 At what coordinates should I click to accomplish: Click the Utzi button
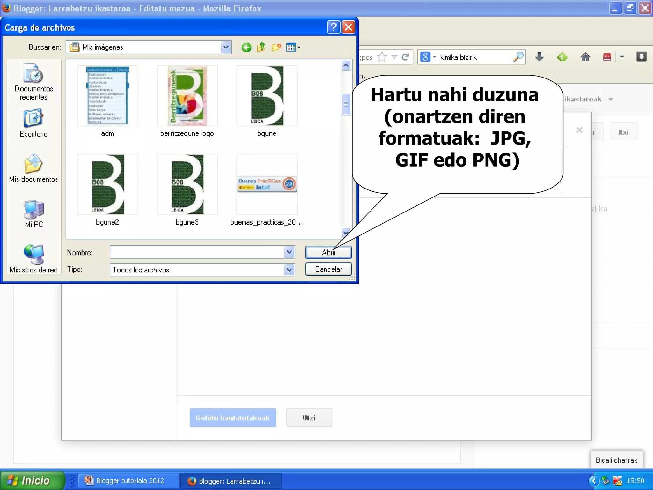click(309, 418)
